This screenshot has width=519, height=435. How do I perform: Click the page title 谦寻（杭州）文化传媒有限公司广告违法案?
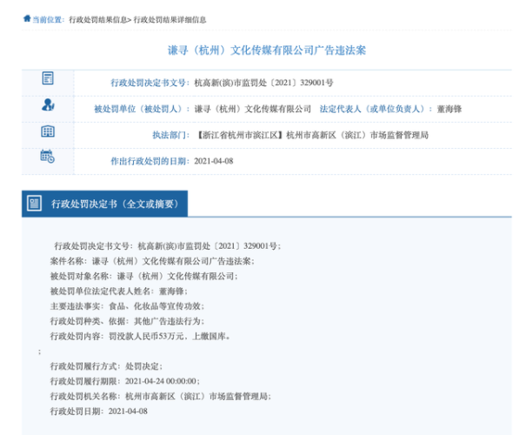pyautogui.click(x=267, y=50)
